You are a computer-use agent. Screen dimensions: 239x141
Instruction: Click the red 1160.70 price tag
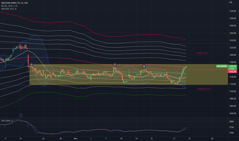click(233, 72)
